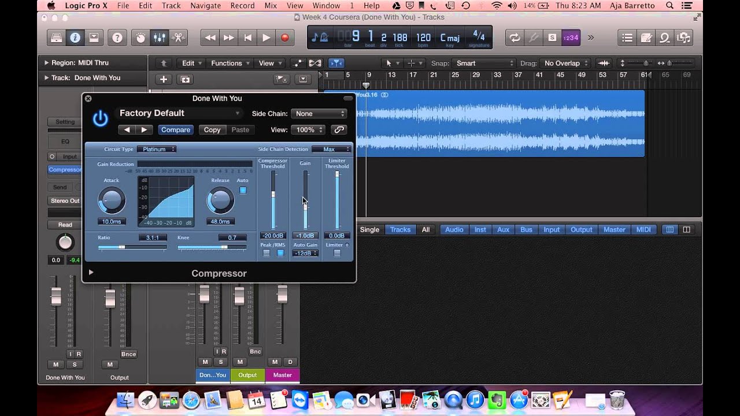Toggle the Flex show button
The height and width of the screenshot is (416, 740).
point(315,63)
